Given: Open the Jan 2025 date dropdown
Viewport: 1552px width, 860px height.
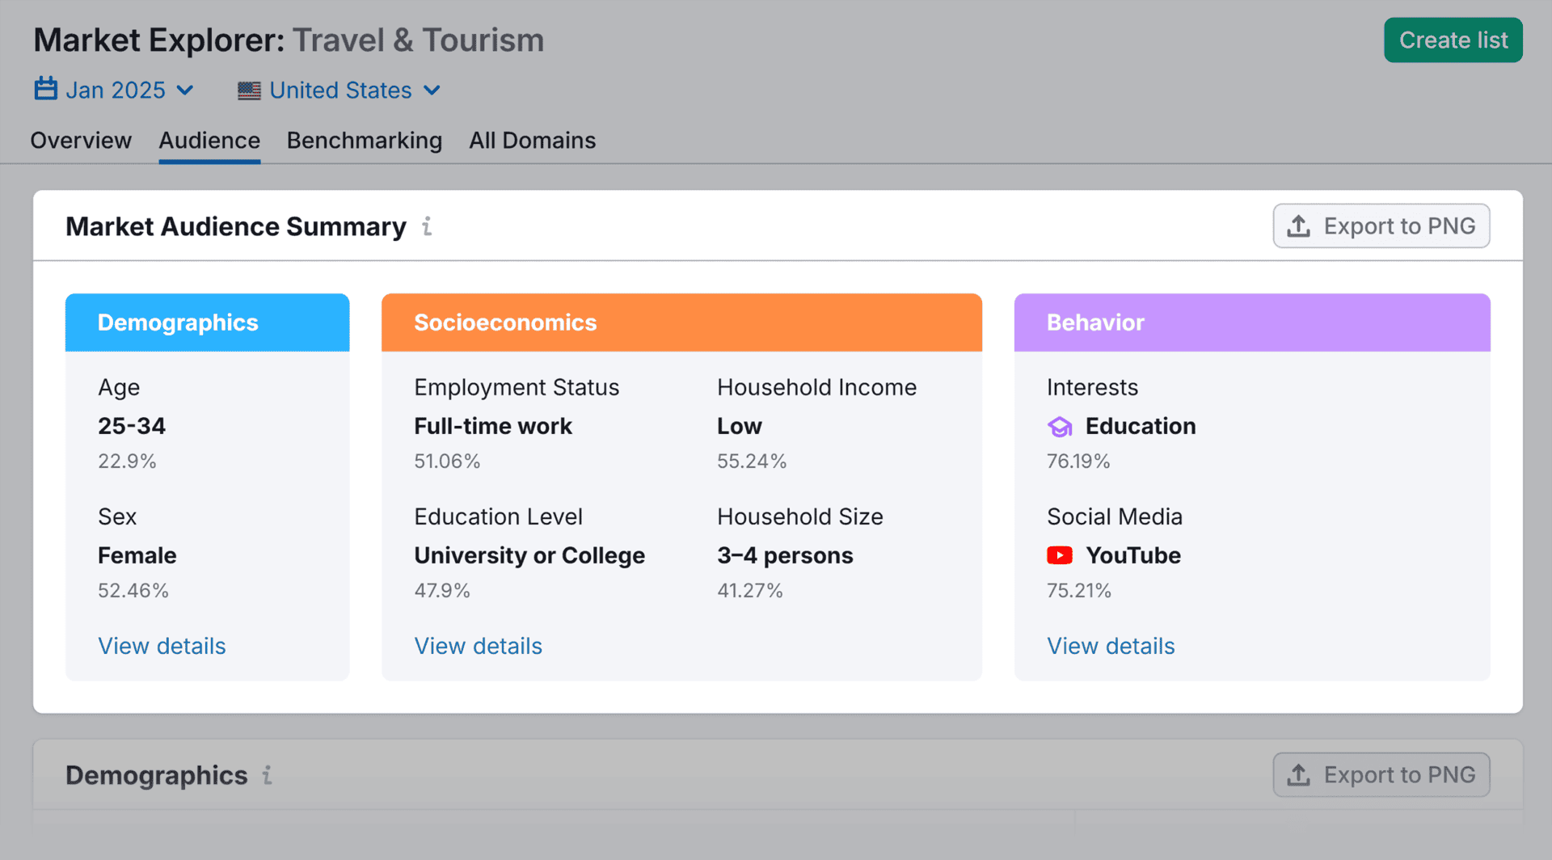Looking at the screenshot, I should [115, 91].
